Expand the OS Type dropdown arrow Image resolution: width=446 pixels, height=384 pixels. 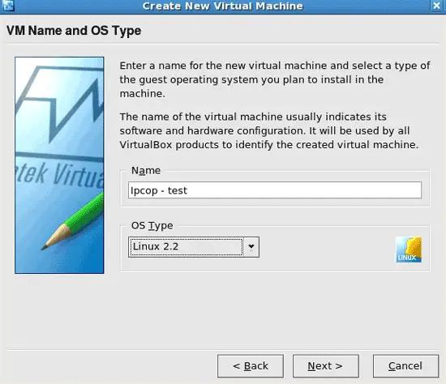click(x=251, y=247)
